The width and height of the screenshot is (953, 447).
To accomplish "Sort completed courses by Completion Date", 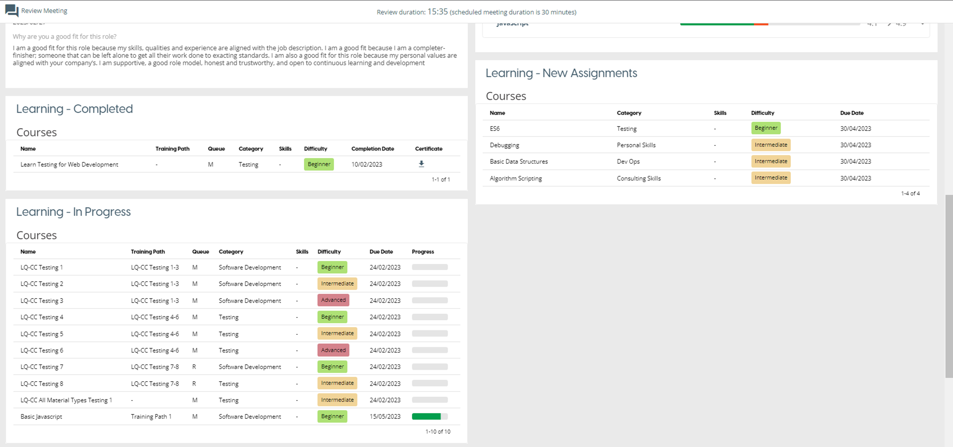I will (x=372, y=149).
